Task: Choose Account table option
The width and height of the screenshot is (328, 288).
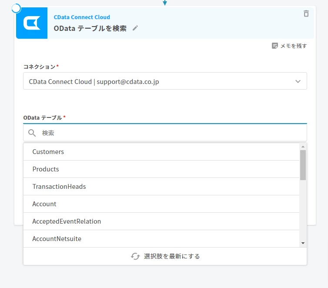Action: click(161, 204)
